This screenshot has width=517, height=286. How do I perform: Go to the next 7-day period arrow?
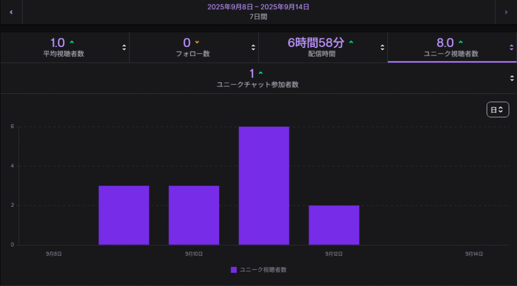[506, 12]
